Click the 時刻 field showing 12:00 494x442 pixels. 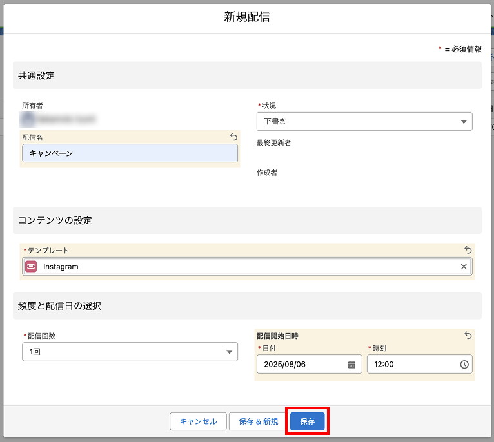pyautogui.click(x=413, y=365)
